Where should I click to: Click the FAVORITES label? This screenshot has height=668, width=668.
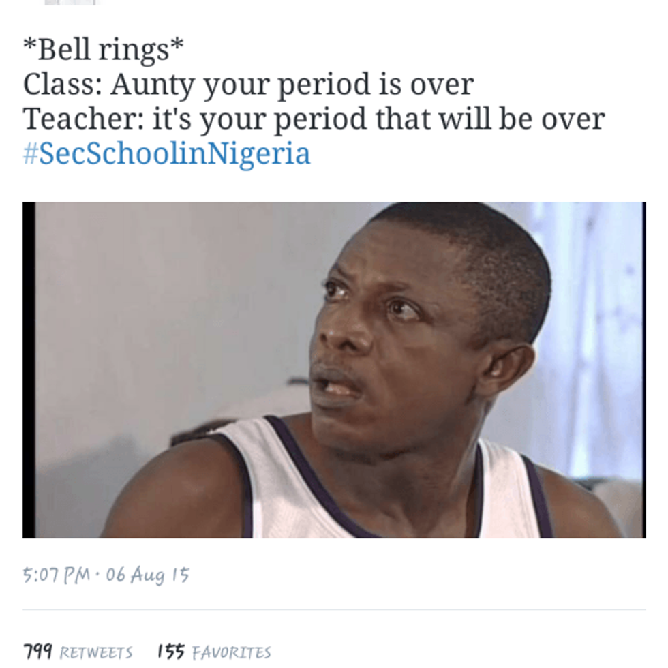click(x=231, y=652)
